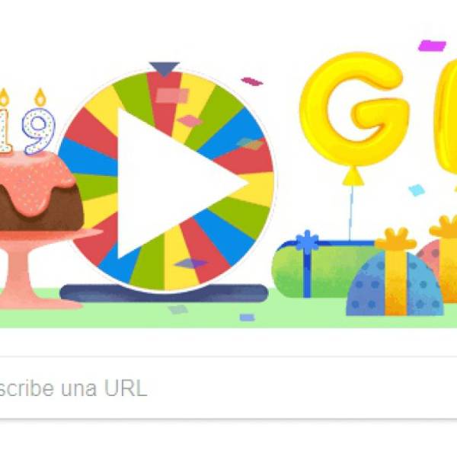Click the search box with URL placeholder
Image resolution: width=457 pixels, height=457 pixels.
coord(228,388)
